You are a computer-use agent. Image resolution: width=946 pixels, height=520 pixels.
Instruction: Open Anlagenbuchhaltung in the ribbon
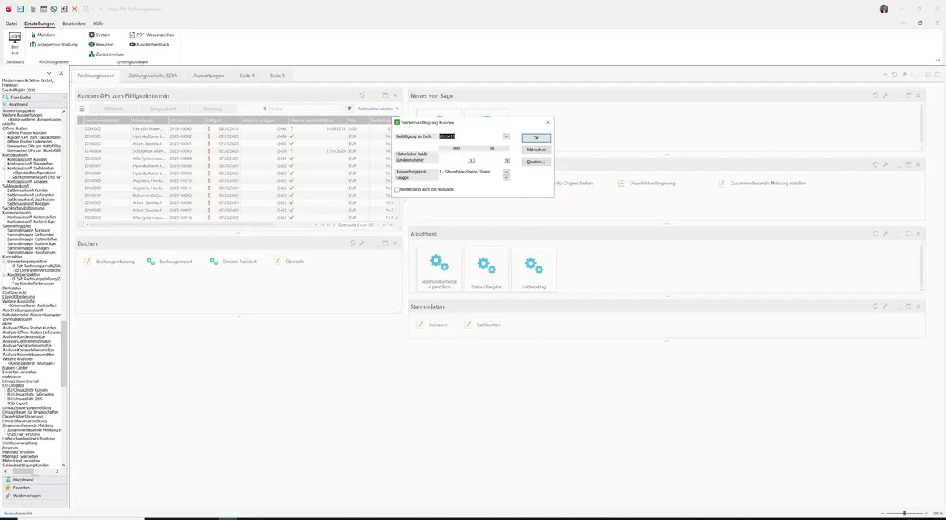coord(54,45)
